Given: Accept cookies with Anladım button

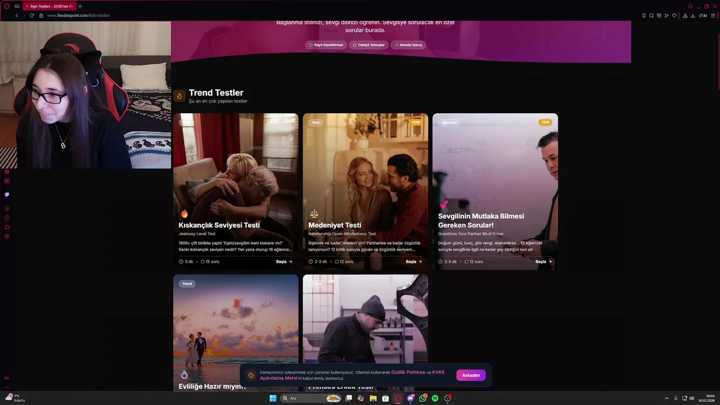Looking at the screenshot, I should click(x=471, y=375).
